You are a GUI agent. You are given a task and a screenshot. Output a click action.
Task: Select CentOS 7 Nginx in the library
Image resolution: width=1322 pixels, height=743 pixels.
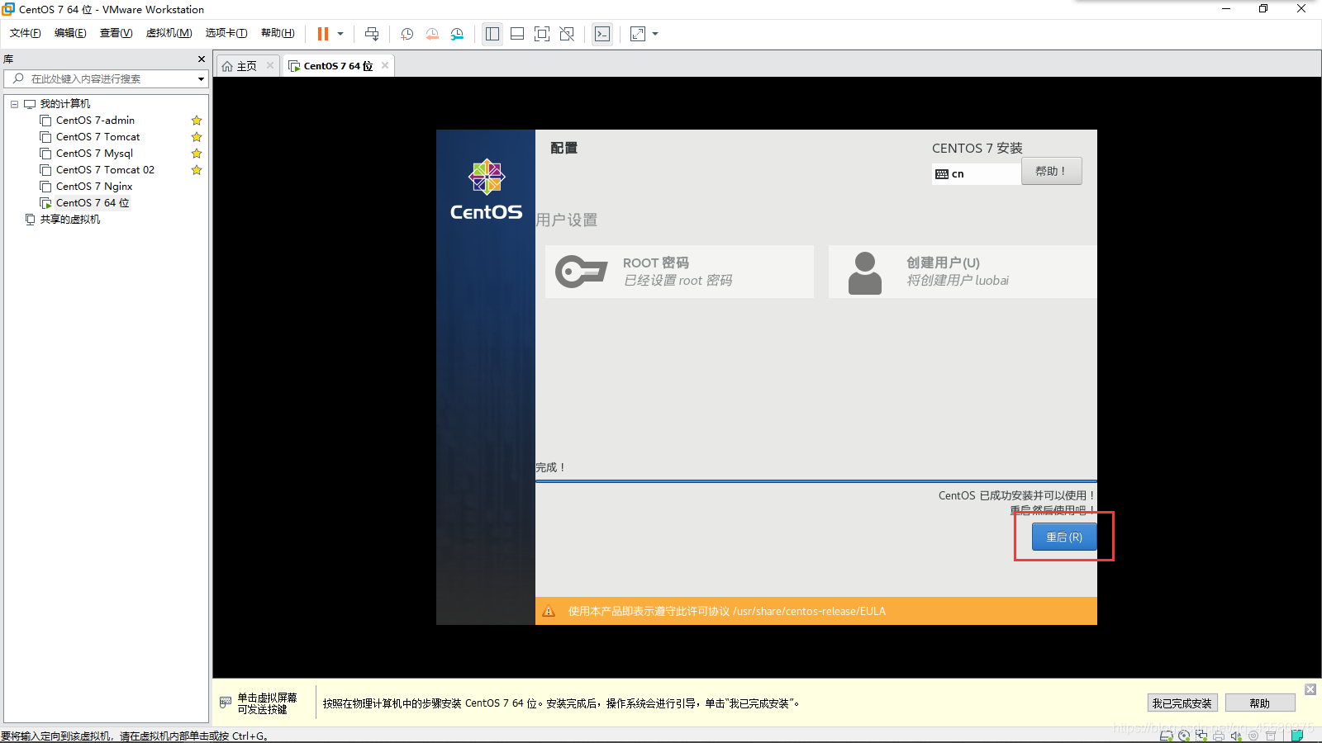pos(94,187)
